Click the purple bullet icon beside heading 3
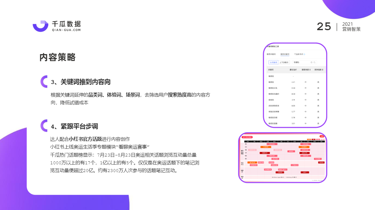375x210 pixels. click(x=44, y=82)
